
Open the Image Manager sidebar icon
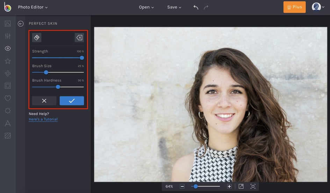pyautogui.click(x=8, y=23)
